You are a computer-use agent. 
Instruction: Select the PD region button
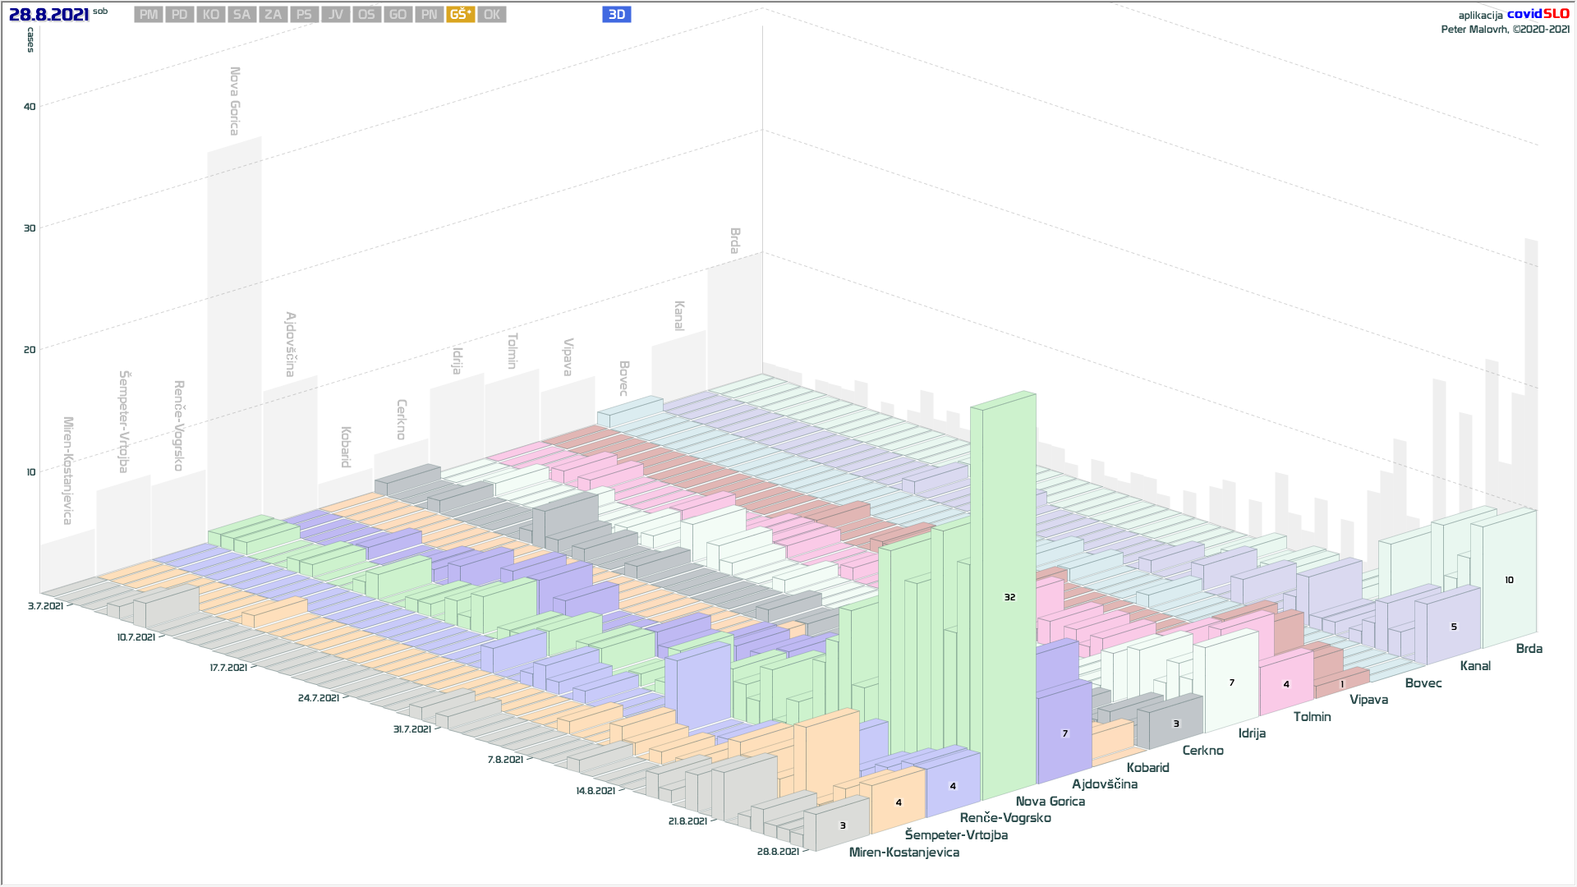point(180,15)
